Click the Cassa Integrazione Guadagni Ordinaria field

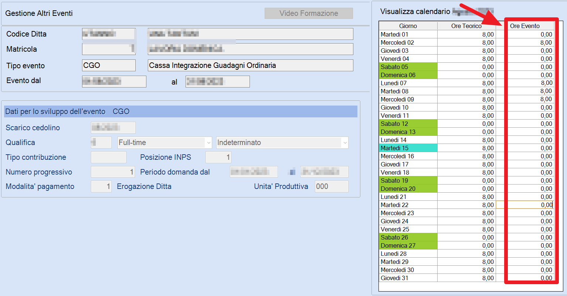coord(250,65)
